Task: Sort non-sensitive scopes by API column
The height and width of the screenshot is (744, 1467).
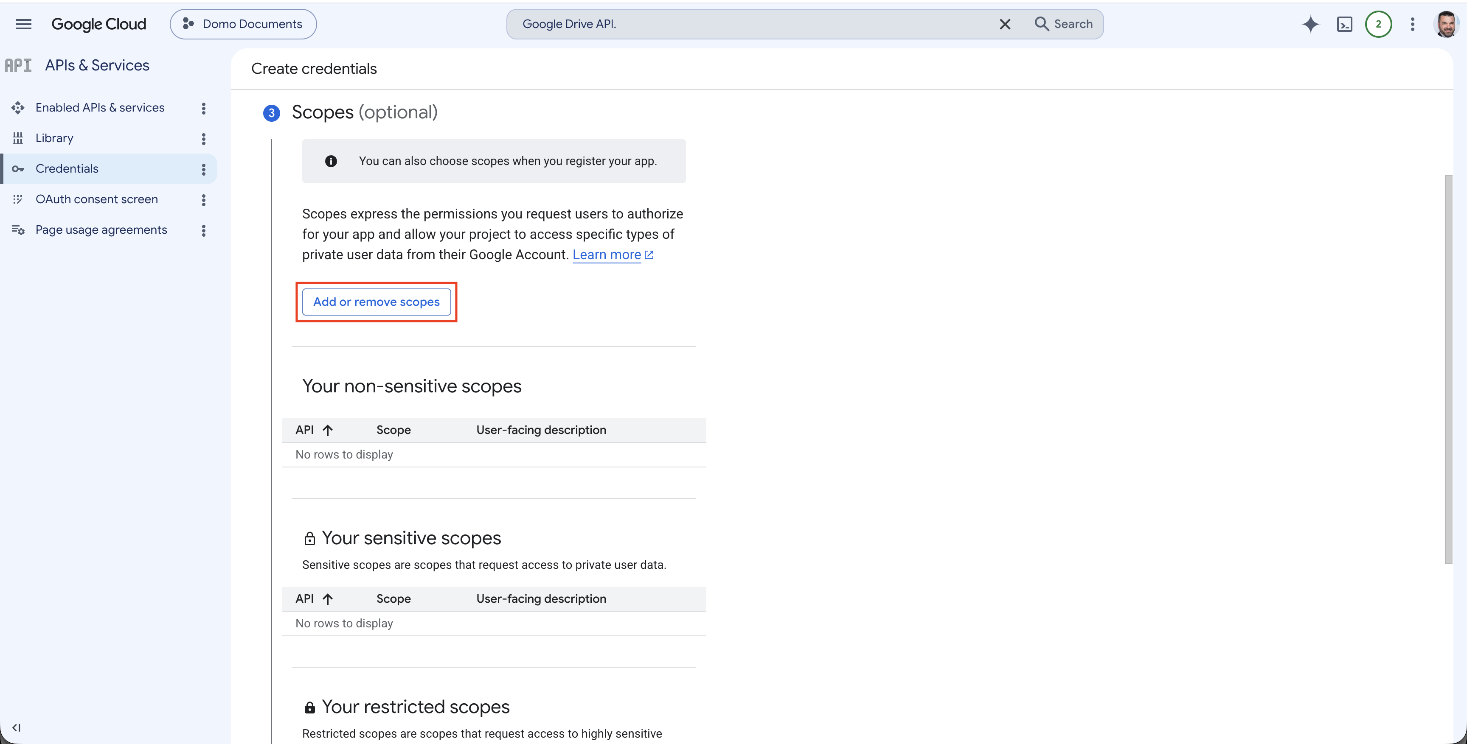Action: [x=314, y=430]
